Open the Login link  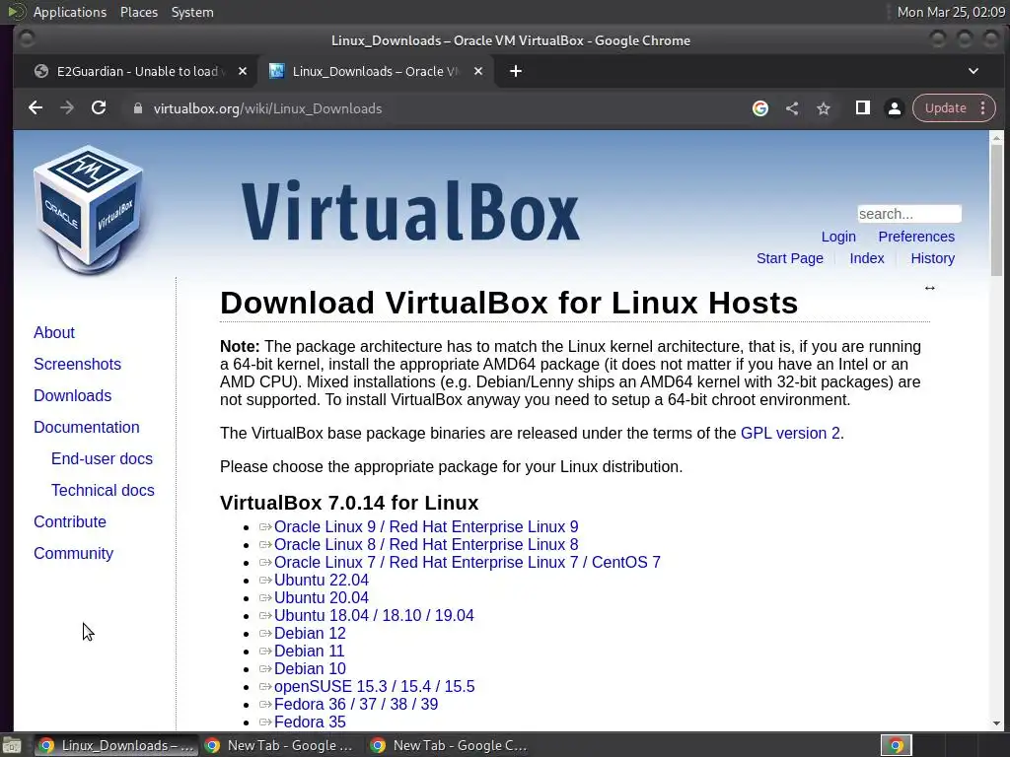click(838, 237)
